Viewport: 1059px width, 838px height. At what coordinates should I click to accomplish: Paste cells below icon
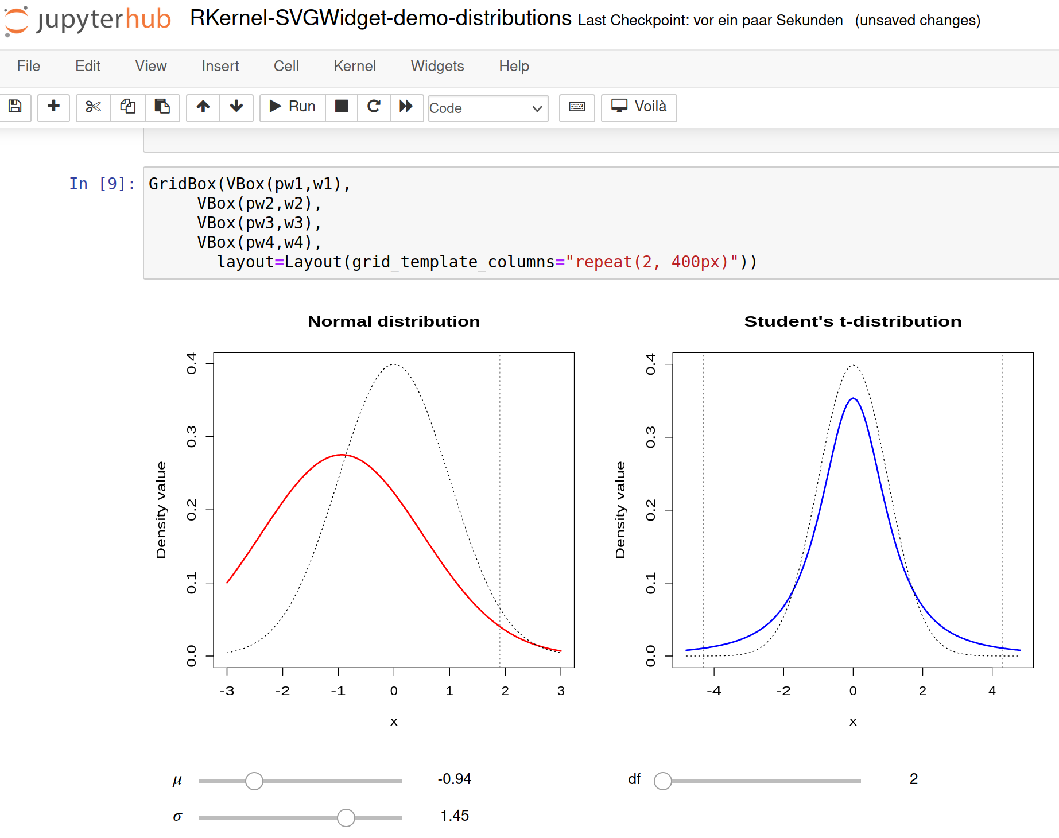[162, 107]
